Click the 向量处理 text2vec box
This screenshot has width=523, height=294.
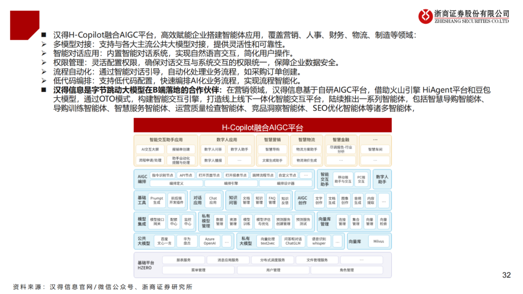[267, 241]
